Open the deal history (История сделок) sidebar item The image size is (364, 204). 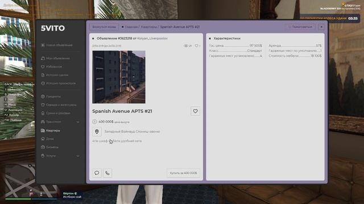(55, 75)
